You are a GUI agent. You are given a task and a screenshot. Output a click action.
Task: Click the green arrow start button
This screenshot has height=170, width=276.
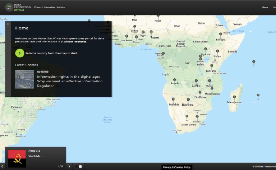pyautogui.click(x=20, y=53)
